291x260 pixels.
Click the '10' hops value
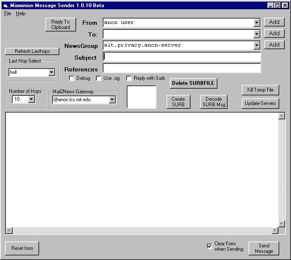[x=17, y=99]
